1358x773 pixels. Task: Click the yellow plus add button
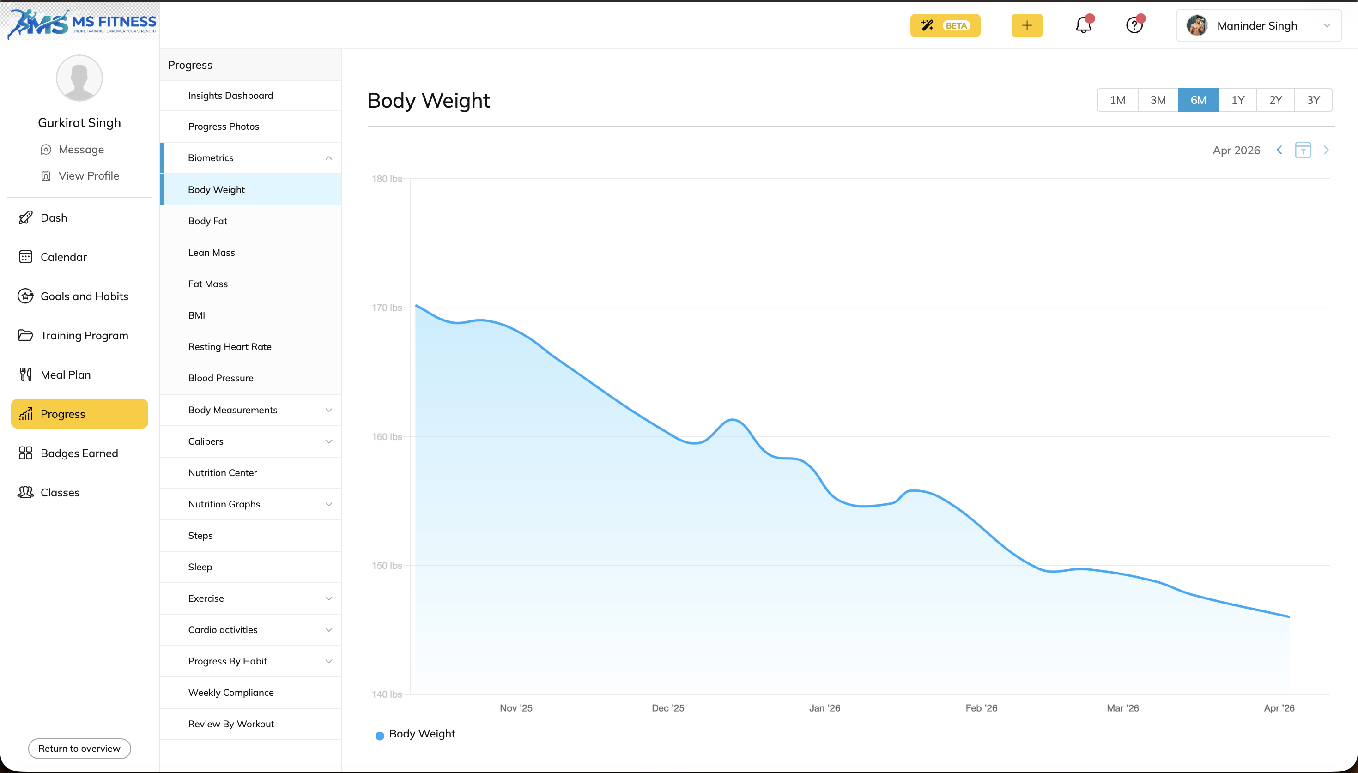1027,25
